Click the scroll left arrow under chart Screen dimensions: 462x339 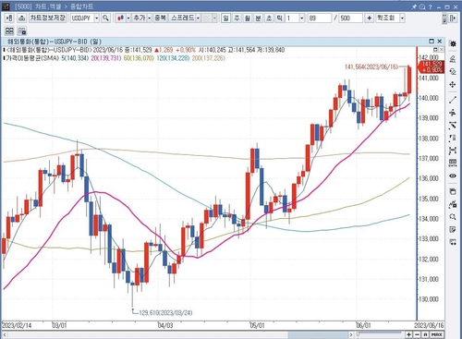[x=5, y=334]
